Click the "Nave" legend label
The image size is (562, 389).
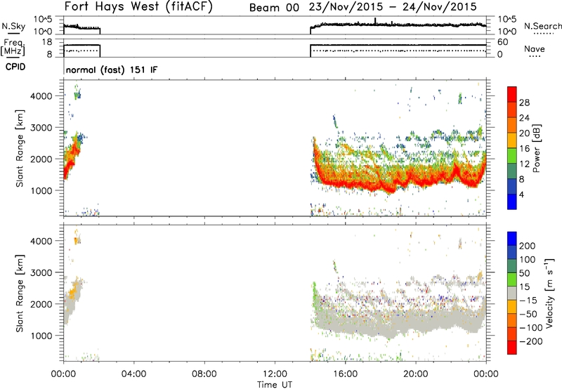pyautogui.click(x=535, y=49)
